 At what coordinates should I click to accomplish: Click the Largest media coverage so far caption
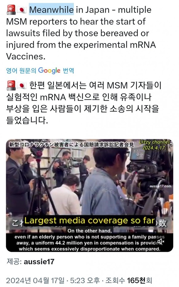coord(89,221)
